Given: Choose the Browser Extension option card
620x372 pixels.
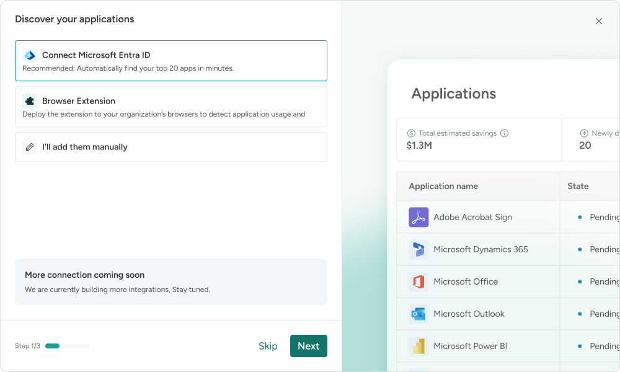Looking at the screenshot, I should (x=171, y=107).
